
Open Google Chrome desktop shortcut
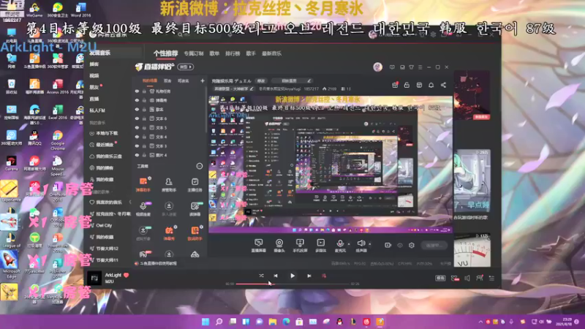(x=58, y=140)
